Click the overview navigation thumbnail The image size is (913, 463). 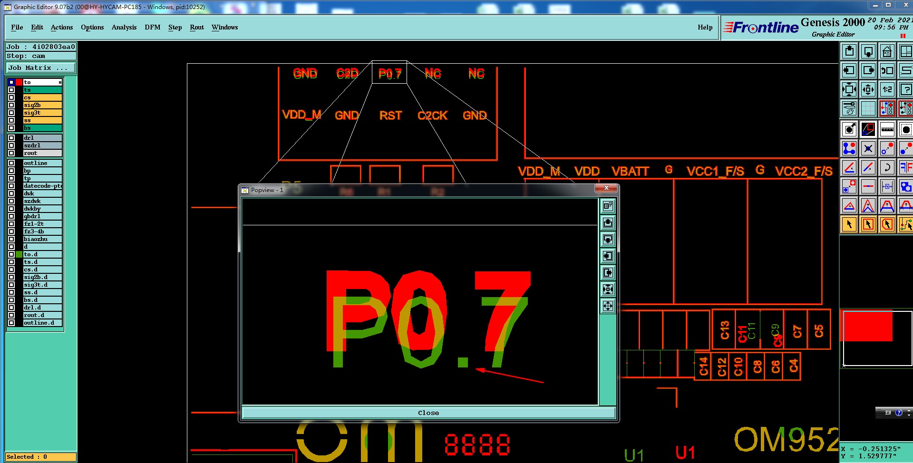pyautogui.click(x=877, y=338)
